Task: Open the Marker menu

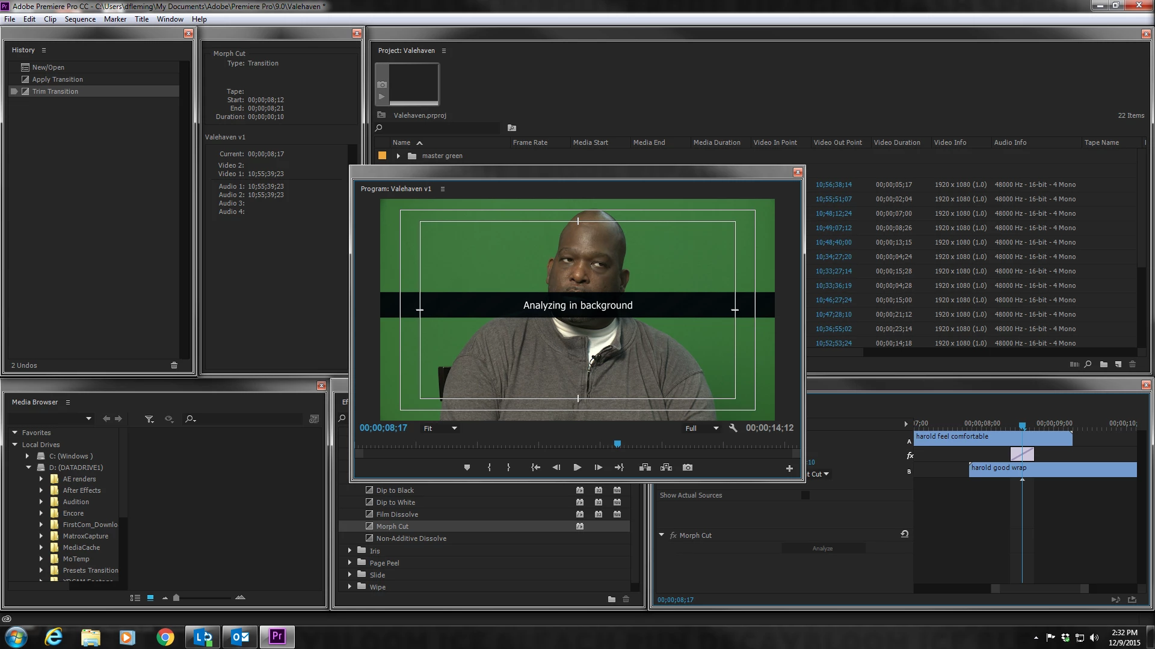Action: point(115,19)
